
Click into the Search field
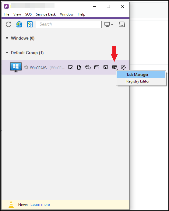[x=69, y=24]
